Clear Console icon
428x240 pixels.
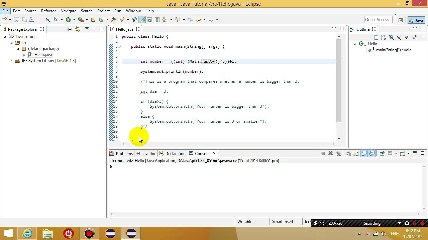pyautogui.click(x=348, y=153)
